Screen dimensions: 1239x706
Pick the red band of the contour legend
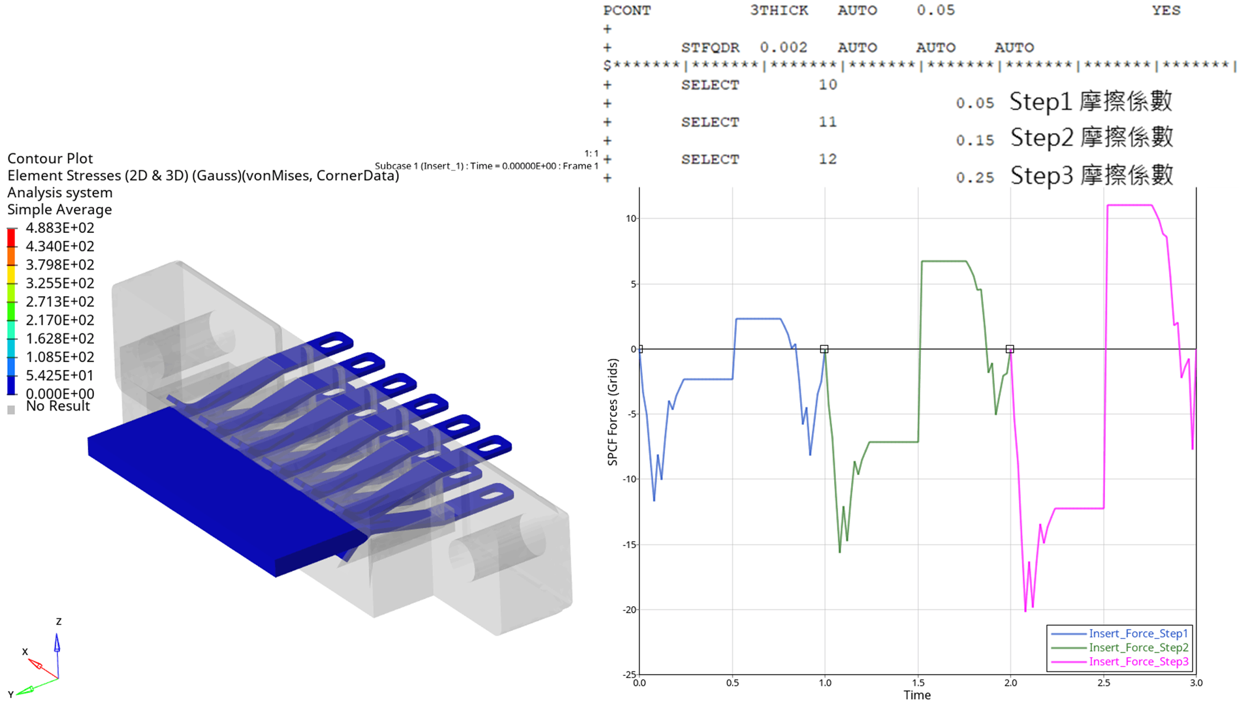11,238
